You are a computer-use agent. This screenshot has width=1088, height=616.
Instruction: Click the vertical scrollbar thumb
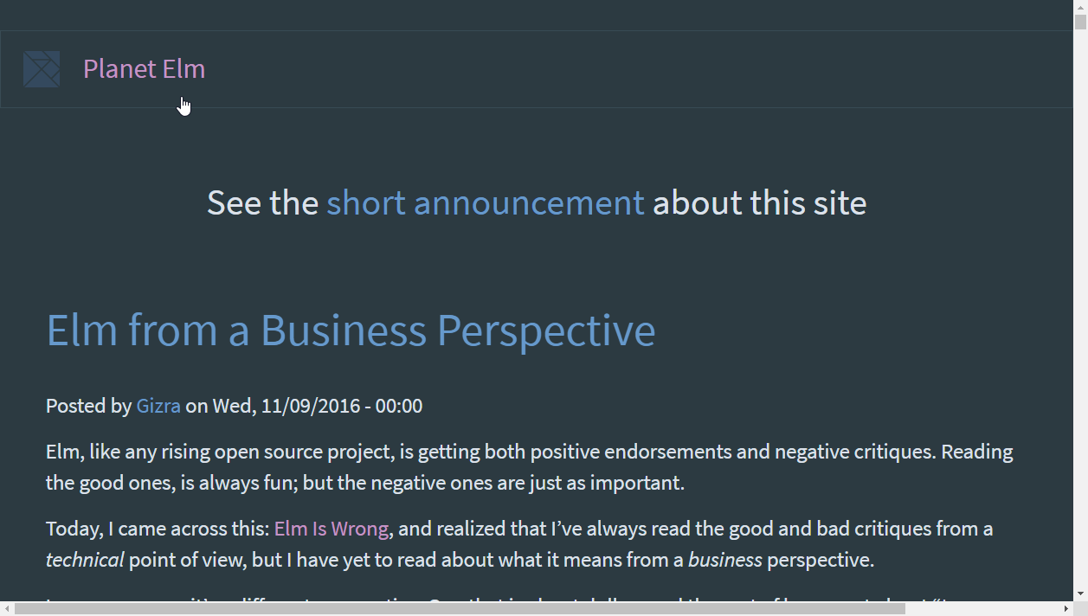pyautogui.click(x=1080, y=22)
